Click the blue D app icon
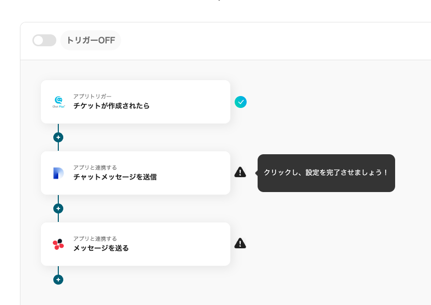431x305 pixels. click(58, 173)
